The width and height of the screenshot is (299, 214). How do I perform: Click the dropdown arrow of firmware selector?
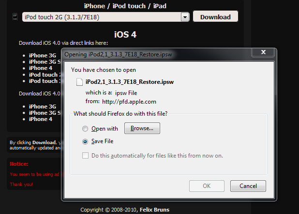[x=185, y=17]
